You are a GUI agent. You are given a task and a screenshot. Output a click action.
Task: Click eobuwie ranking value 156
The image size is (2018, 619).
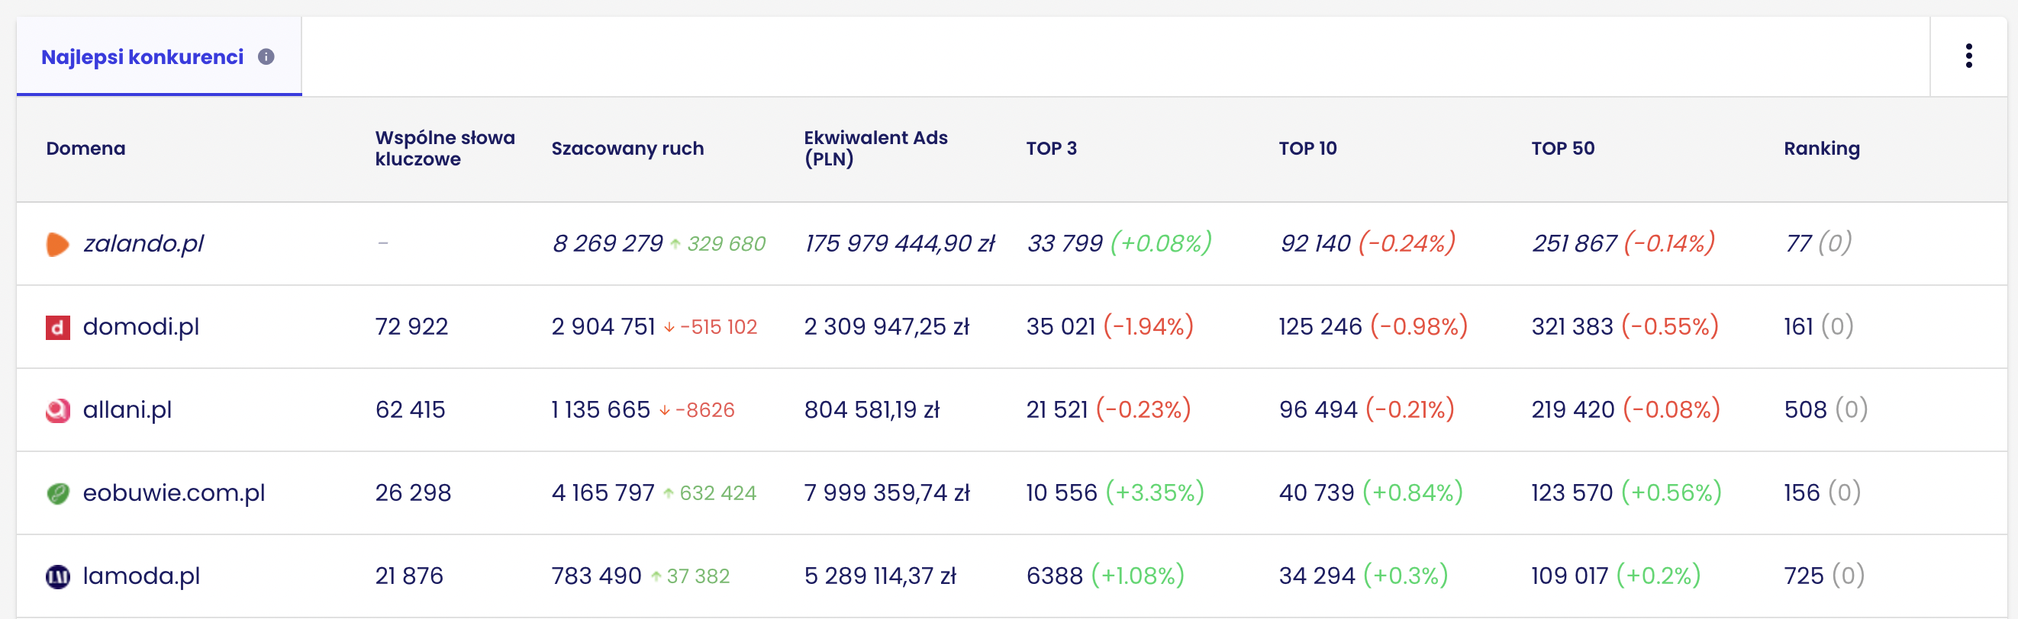tap(1802, 492)
